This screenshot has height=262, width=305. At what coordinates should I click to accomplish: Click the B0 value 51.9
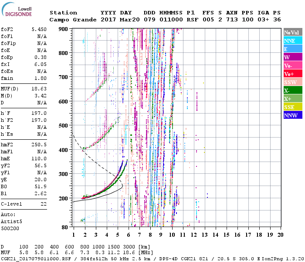coord(41,187)
